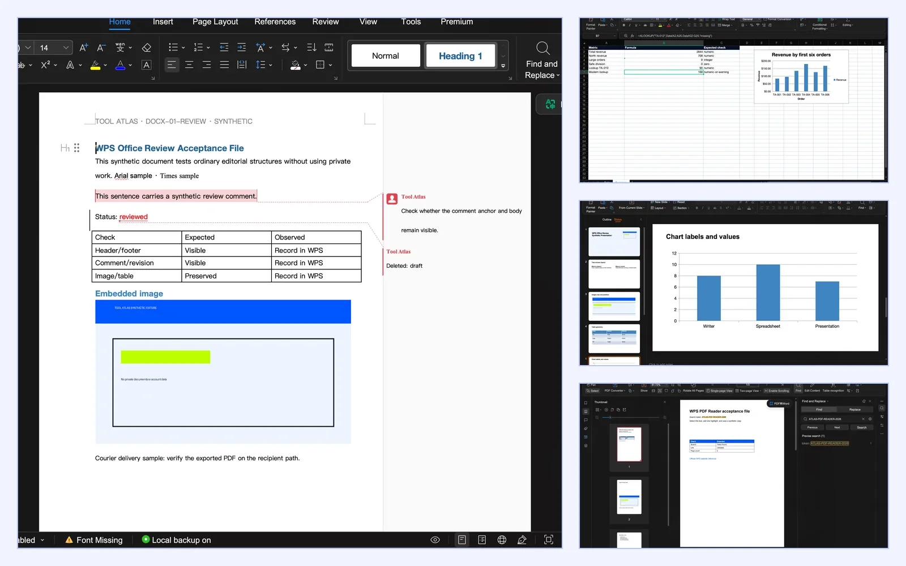Click the distributed alignment icon
This screenshot has width=906, height=566.
click(242, 65)
